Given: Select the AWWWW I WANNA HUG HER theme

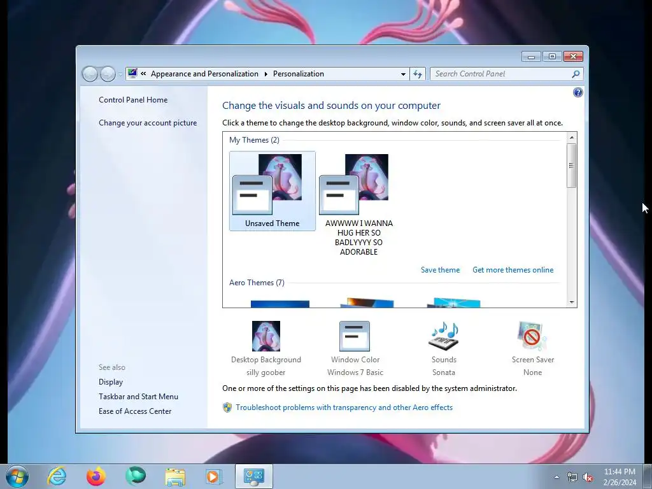Looking at the screenshot, I should [359, 204].
